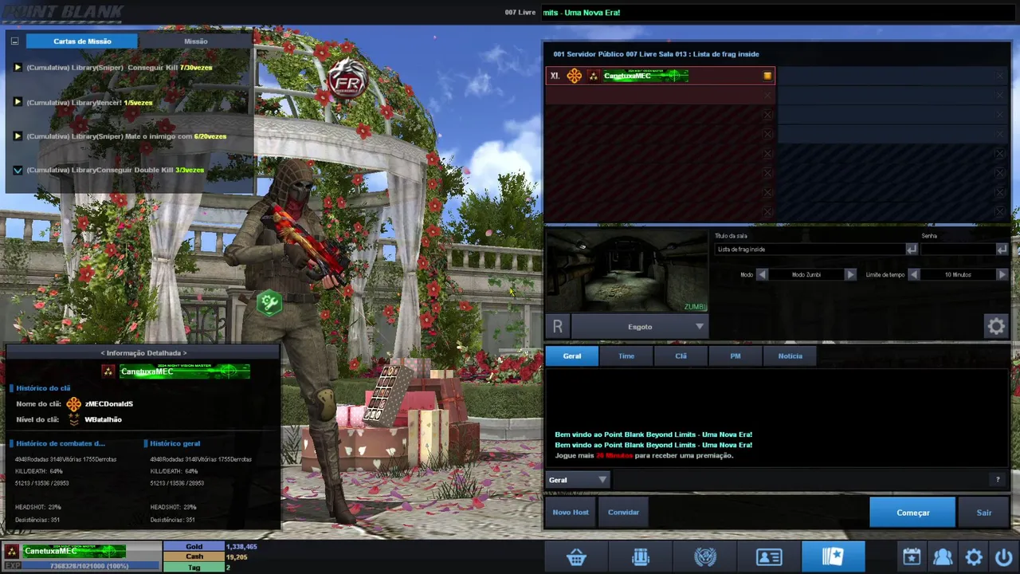Decrease the time limit arrow
Screen dimensions: 1020x574
(x=913, y=274)
